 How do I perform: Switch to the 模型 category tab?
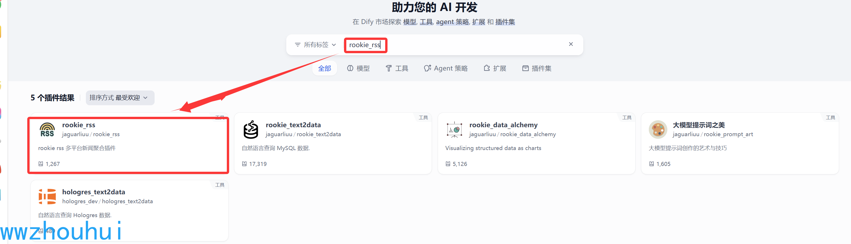point(358,68)
